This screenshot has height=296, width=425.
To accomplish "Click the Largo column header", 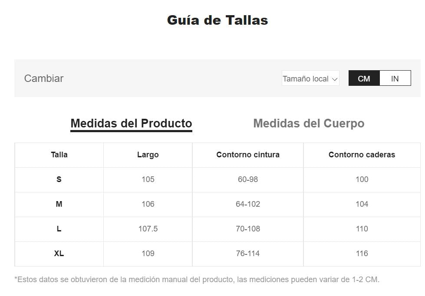I will click(148, 155).
